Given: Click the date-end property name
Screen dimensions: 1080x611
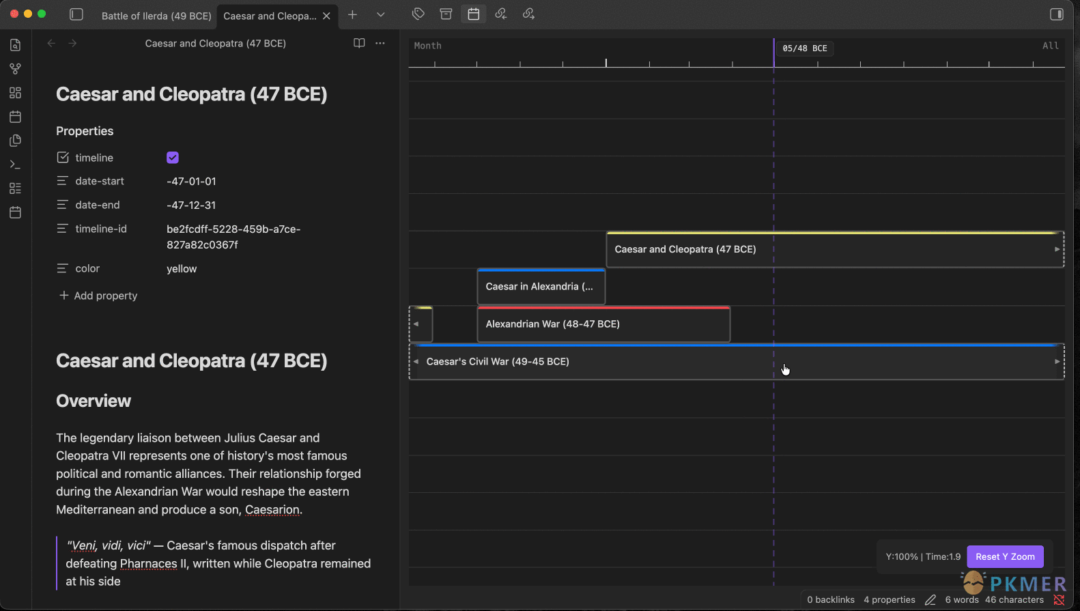Looking at the screenshot, I should pyautogui.click(x=98, y=205).
